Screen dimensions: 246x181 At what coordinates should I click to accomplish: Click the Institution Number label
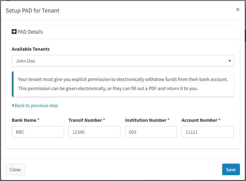pyautogui.click(x=145, y=120)
